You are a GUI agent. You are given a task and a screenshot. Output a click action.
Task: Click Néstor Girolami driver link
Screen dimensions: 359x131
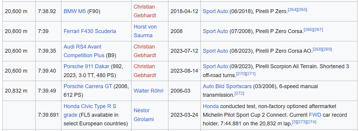(x=141, y=110)
